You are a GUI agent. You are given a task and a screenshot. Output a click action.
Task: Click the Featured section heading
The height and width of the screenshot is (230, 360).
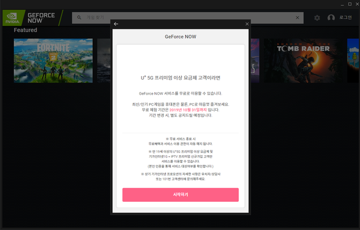[25, 30]
